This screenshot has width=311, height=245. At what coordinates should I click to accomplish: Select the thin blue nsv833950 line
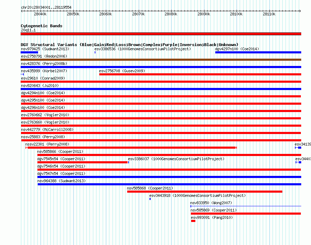(246, 206)
